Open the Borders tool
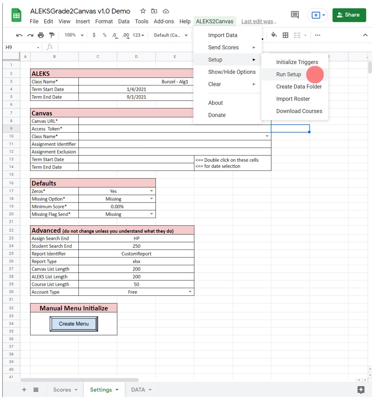 [x=285, y=35]
